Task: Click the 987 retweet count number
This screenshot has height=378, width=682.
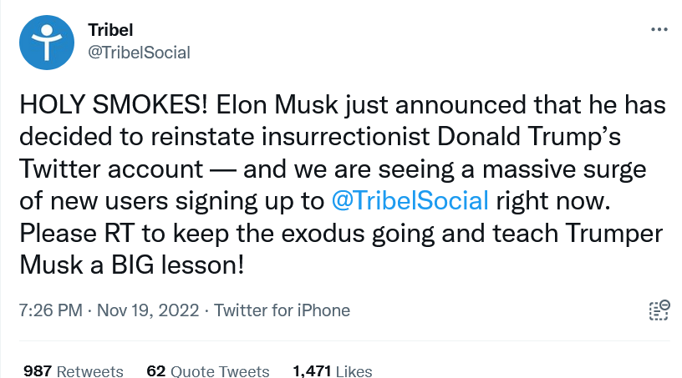Action: pos(38,371)
